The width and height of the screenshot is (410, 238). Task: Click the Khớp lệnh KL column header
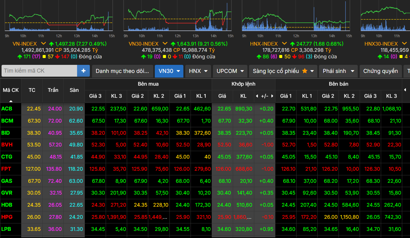[x=243, y=96]
